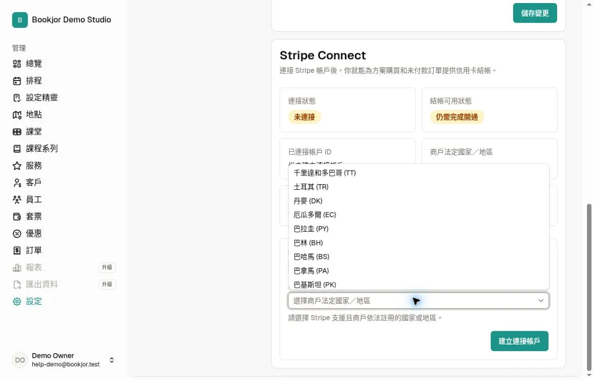Click the 員工 staff group icon

(17, 199)
